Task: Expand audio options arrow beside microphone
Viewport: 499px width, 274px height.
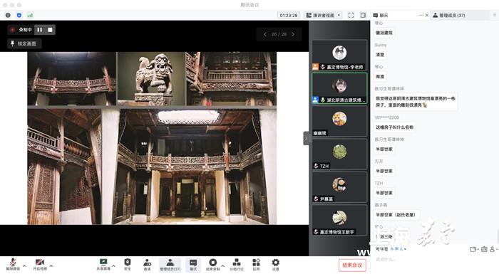Action: (x=24, y=265)
